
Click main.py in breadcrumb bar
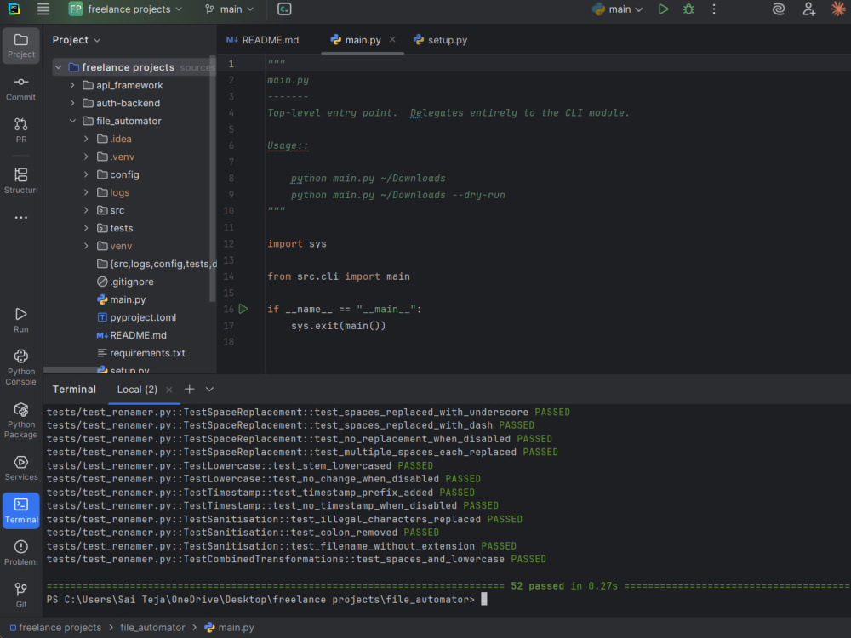click(x=230, y=628)
